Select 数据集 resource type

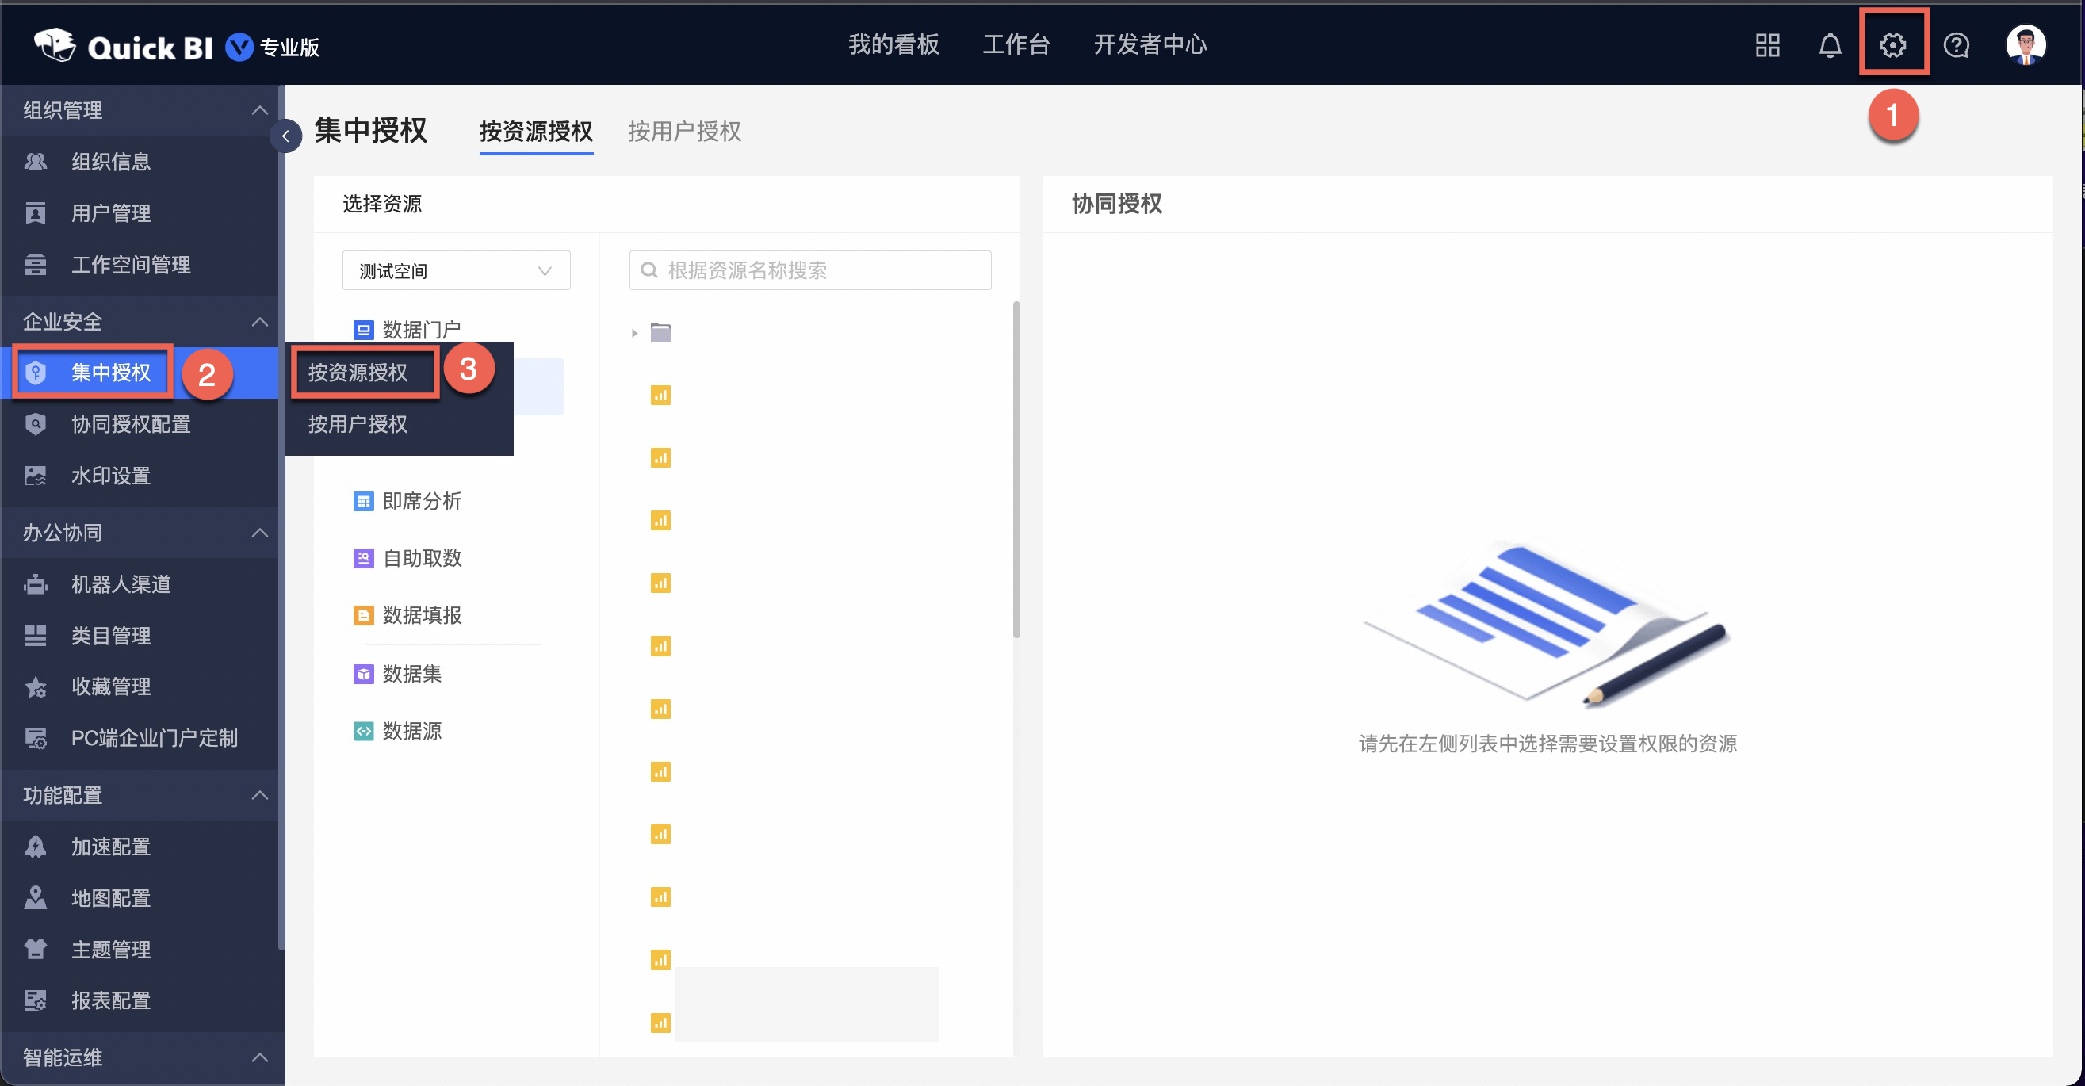pyautogui.click(x=411, y=673)
